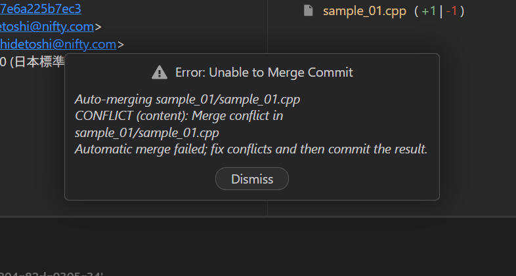Click the hidetoshi@nifty.com email link
Image resolution: width=516 pixels, height=276 pixels.
pos(58,45)
